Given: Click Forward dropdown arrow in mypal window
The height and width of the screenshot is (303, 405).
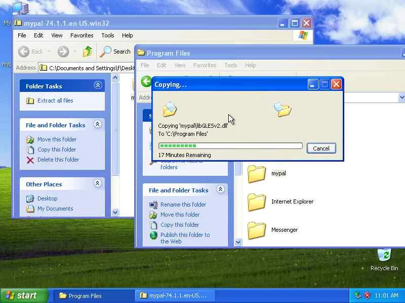Looking at the screenshot, I should (74, 52).
